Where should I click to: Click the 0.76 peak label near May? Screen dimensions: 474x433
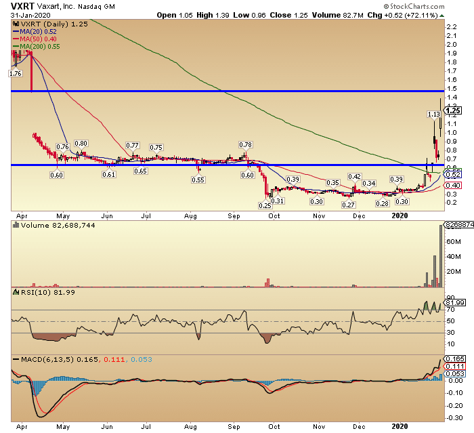(62, 147)
